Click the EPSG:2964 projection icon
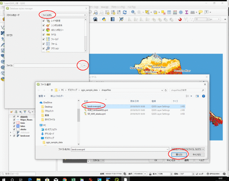229x181 pixels. pos(208,174)
